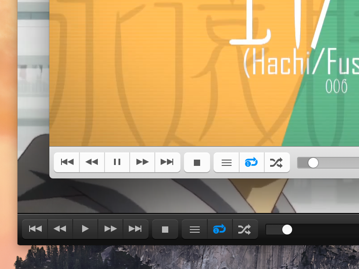Pause playback in the light player
359x269 pixels.
coord(117,162)
